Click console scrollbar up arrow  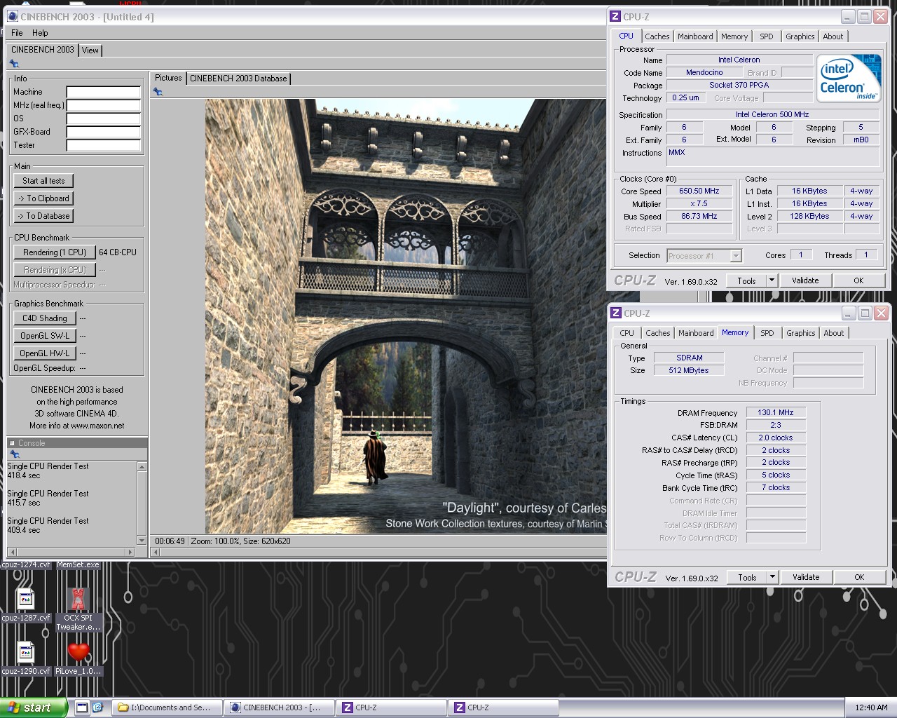click(142, 467)
